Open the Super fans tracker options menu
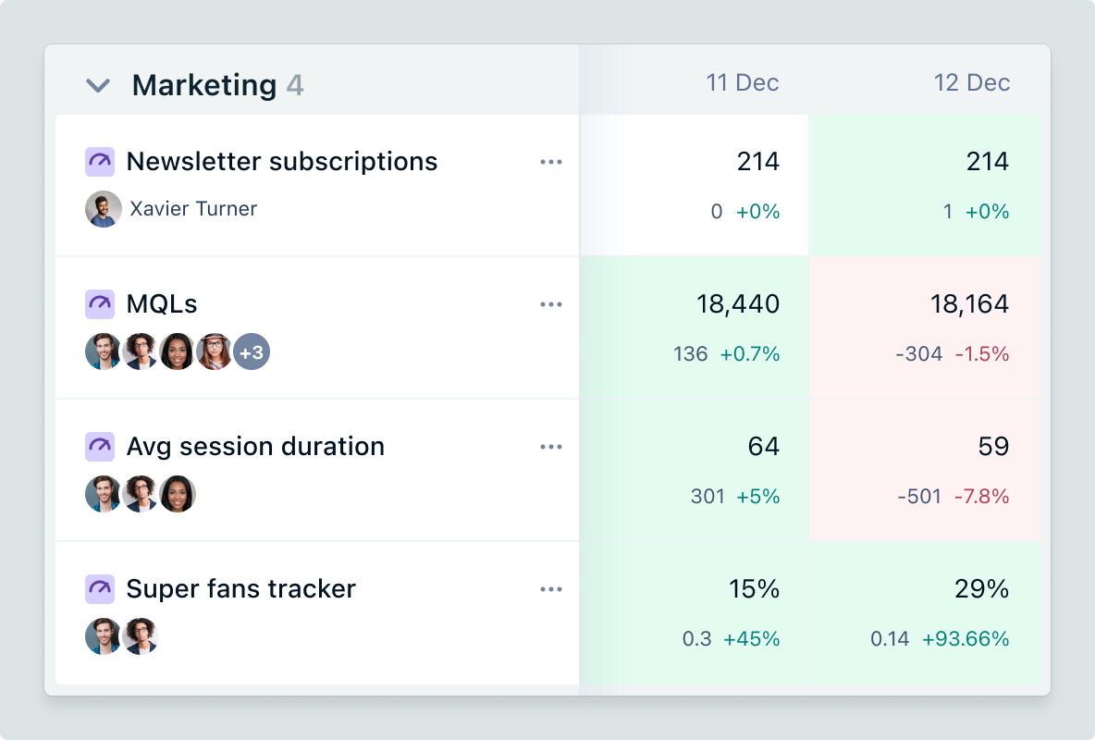The height and width of the screenshot is (740, 1095). tap(551, 589)
